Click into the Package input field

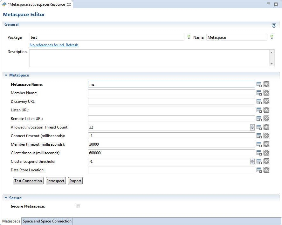tap(107, 37)
